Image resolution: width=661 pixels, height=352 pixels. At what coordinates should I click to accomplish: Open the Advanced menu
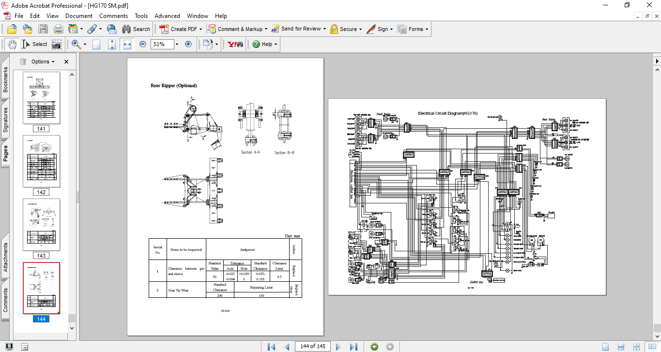coord(167,16)
